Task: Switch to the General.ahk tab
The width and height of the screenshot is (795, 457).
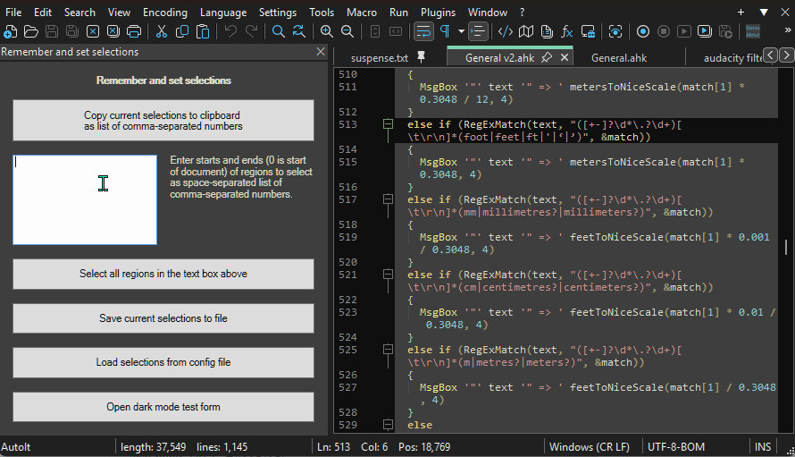Action: coord(619,58)
